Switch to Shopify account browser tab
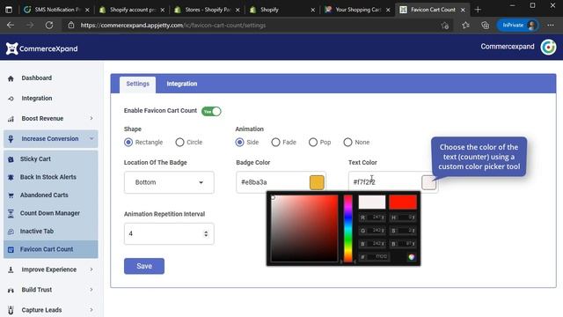The image size is (563, 317). click(x=131, y=10)
